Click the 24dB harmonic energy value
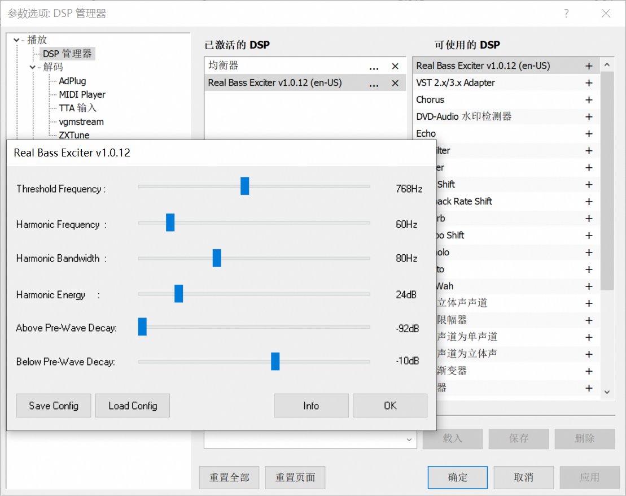 coord(406,294)
